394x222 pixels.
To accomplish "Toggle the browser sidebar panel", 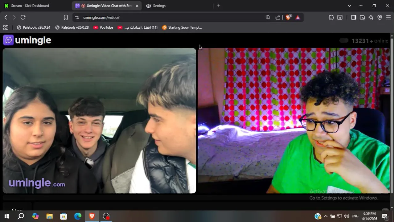I will tap(354, 17).
